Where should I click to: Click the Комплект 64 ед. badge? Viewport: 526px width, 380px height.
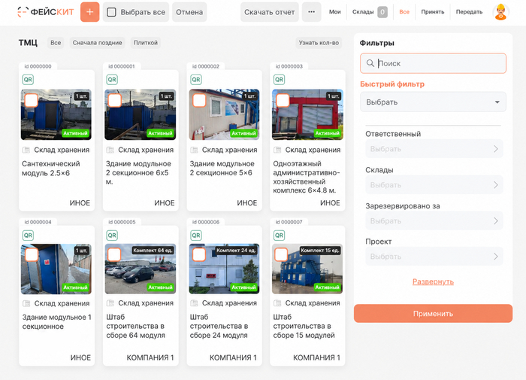153,251
